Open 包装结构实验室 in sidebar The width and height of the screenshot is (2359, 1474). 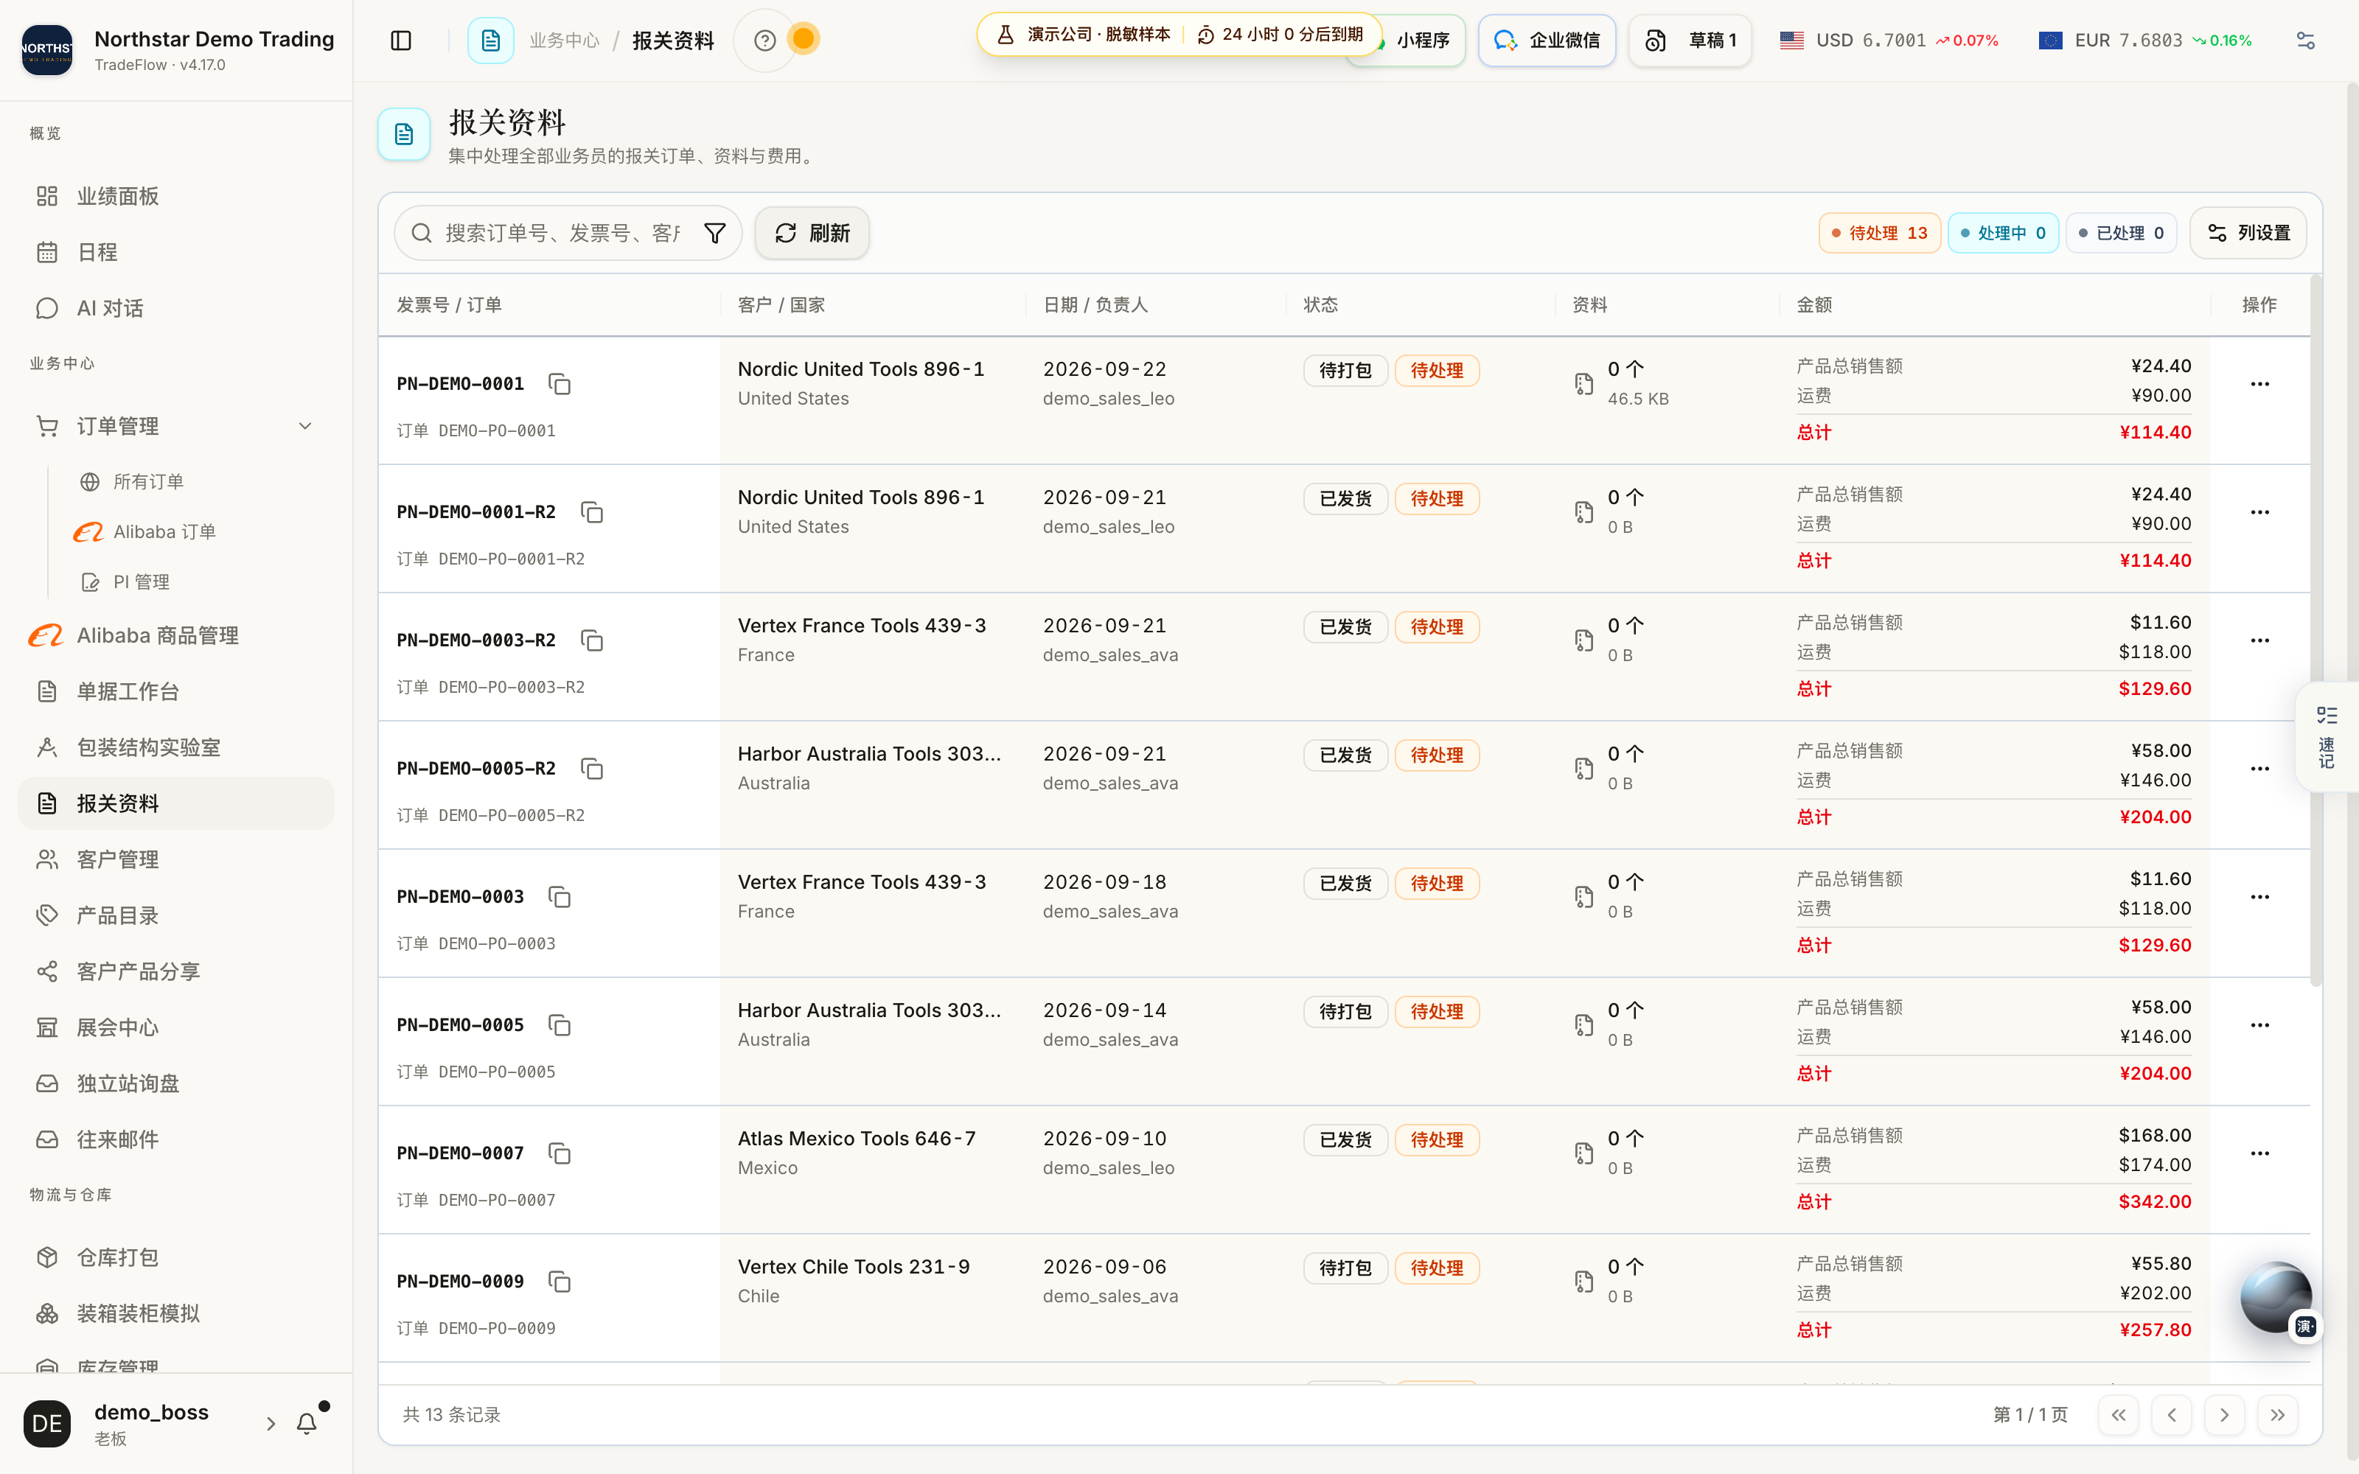point(175,748)
